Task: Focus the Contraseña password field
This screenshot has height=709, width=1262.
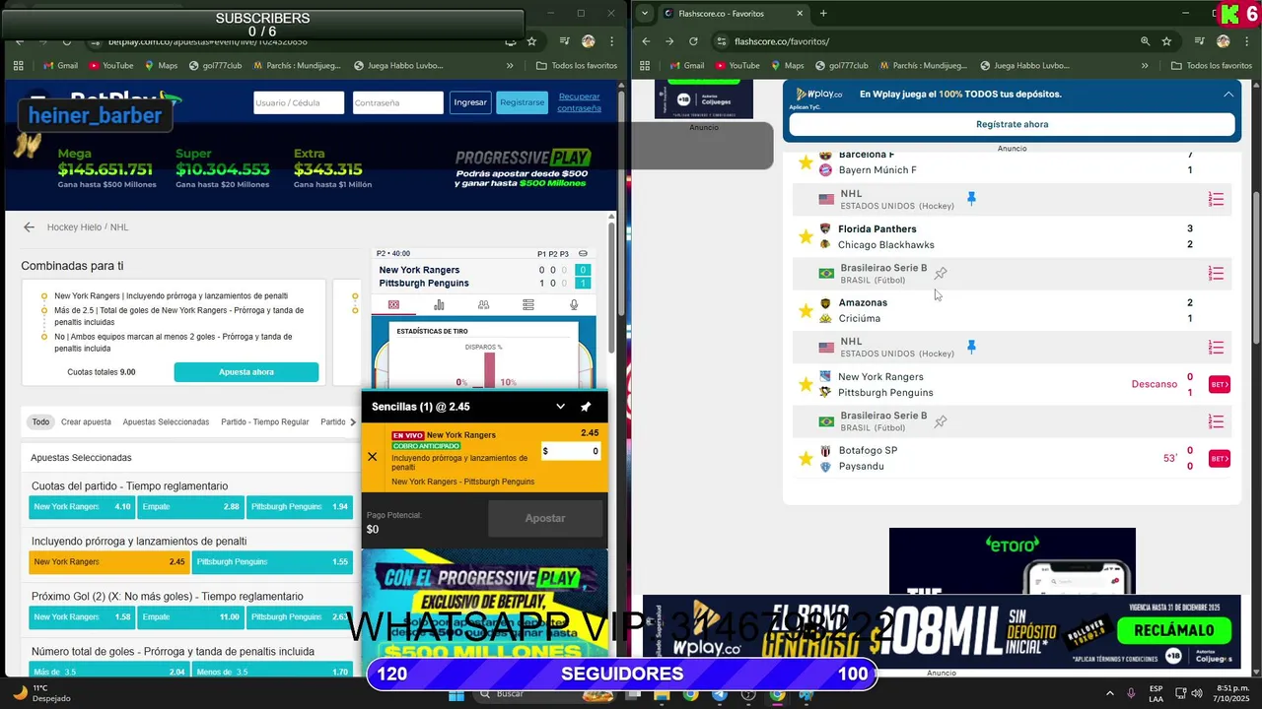Action: (398, 102)
